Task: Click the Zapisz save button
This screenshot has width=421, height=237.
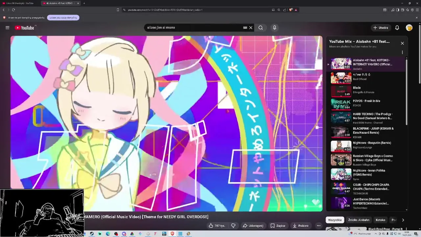Action: click(278, 226)
